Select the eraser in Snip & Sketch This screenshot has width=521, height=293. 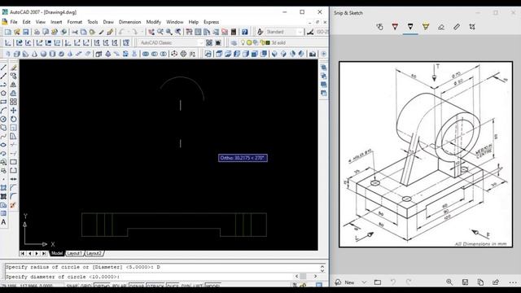(x=441, y=27)
